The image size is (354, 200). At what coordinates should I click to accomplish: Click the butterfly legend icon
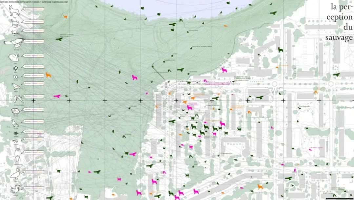[15, 77]
